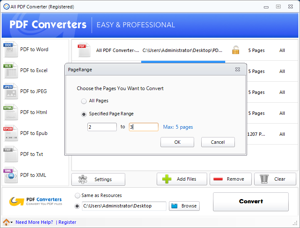Select the PDF to Epub label
This screenshot has width=300, height=228.
coord(34,133)
